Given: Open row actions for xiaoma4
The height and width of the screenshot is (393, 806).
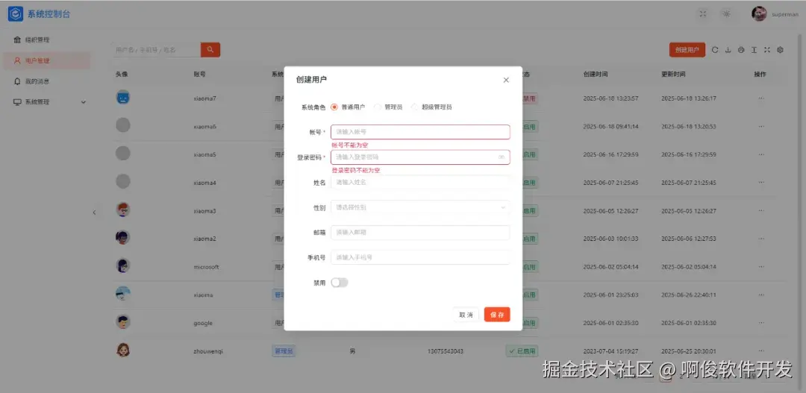Looking at the screenshot, I should 761,183.
